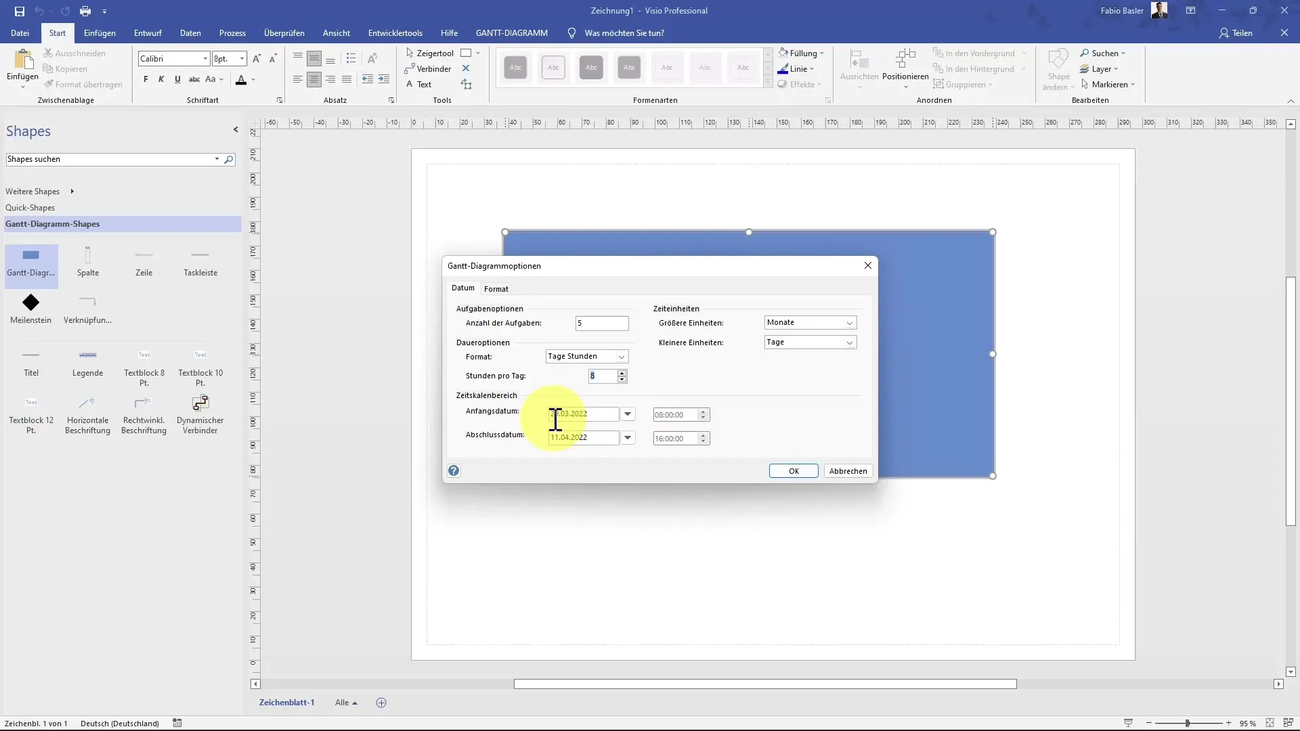
Task: Choose the Horizontale Beschriftung shape
Action: 87,415
